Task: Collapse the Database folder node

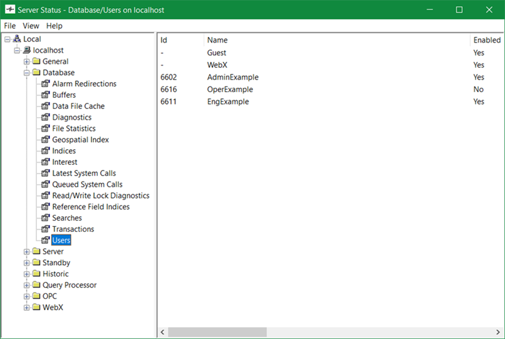Action: click(26, 73)
